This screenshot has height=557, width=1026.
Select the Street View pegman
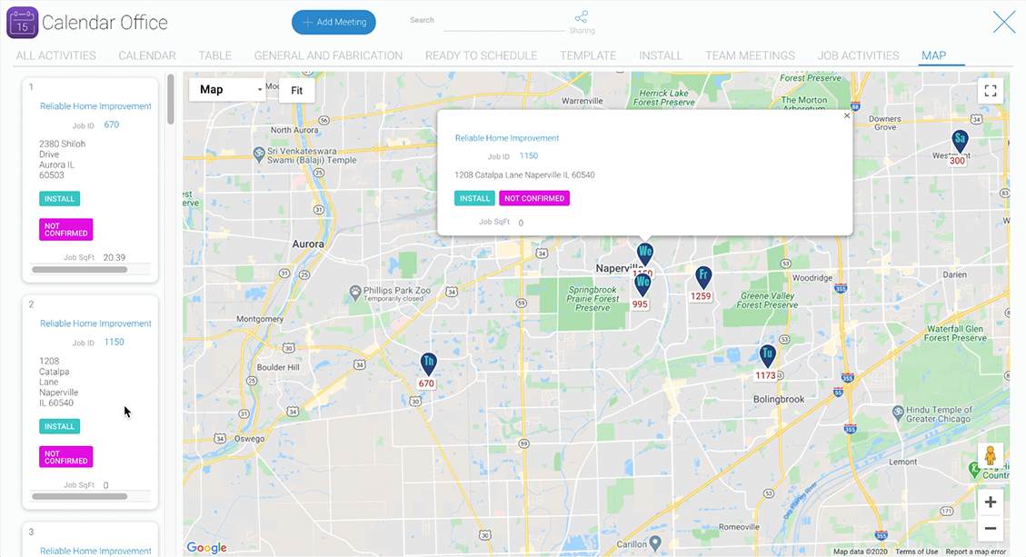pos(990,455)
